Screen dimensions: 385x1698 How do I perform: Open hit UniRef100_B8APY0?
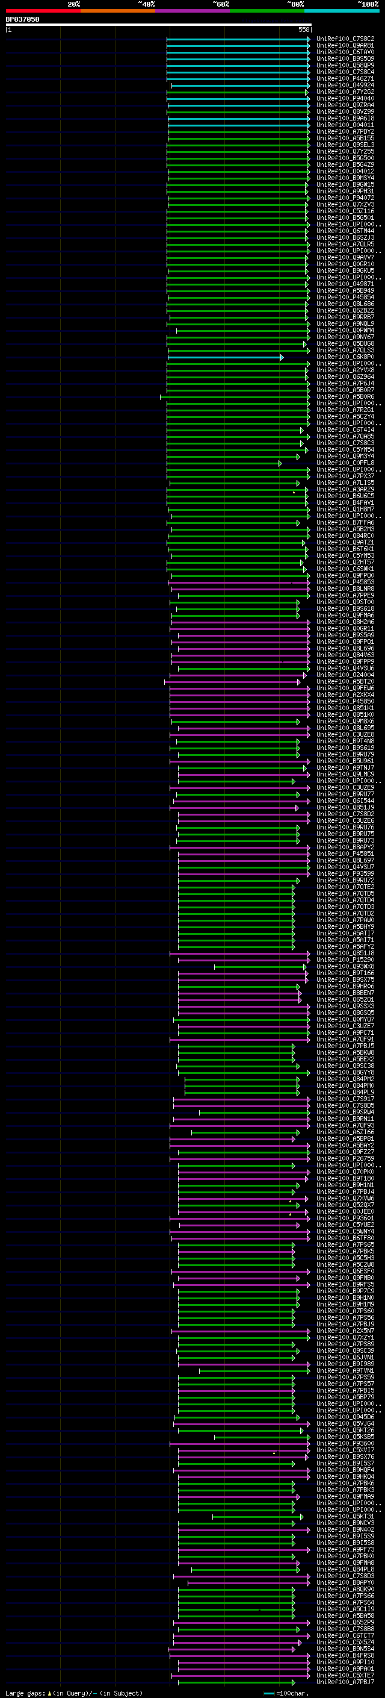tap(345, 1582)
